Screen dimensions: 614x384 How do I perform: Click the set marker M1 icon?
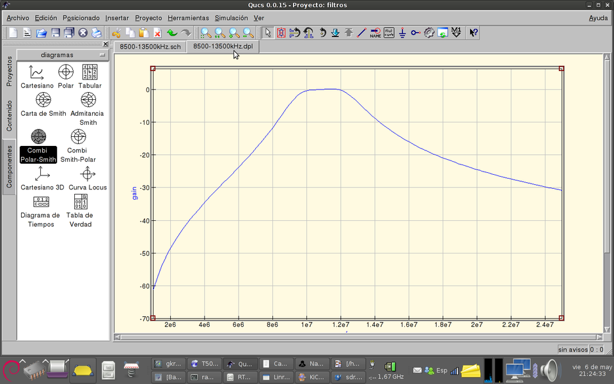tap(456, 32)
